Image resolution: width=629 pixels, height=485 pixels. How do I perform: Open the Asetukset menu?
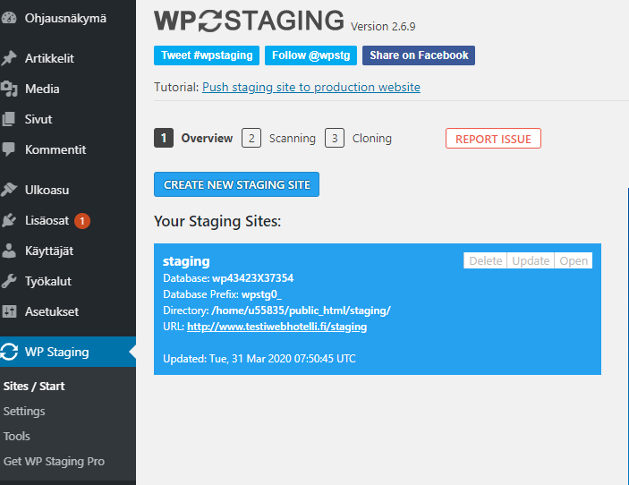[x=52, y=311]
